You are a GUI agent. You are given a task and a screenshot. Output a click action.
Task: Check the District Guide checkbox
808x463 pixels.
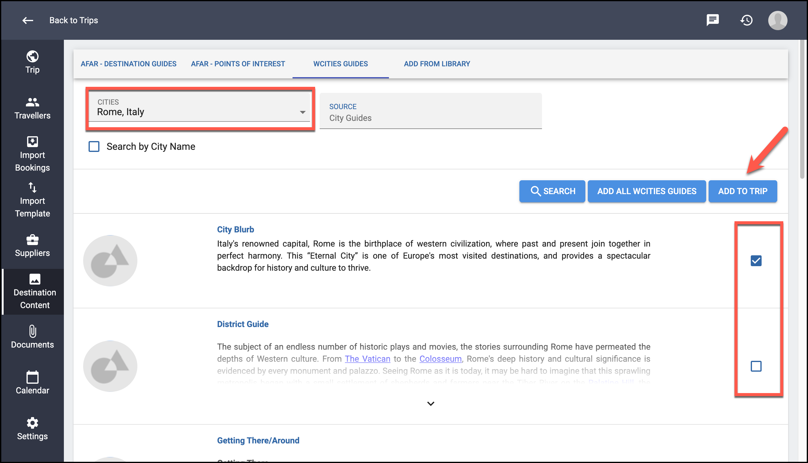[756, 366]
